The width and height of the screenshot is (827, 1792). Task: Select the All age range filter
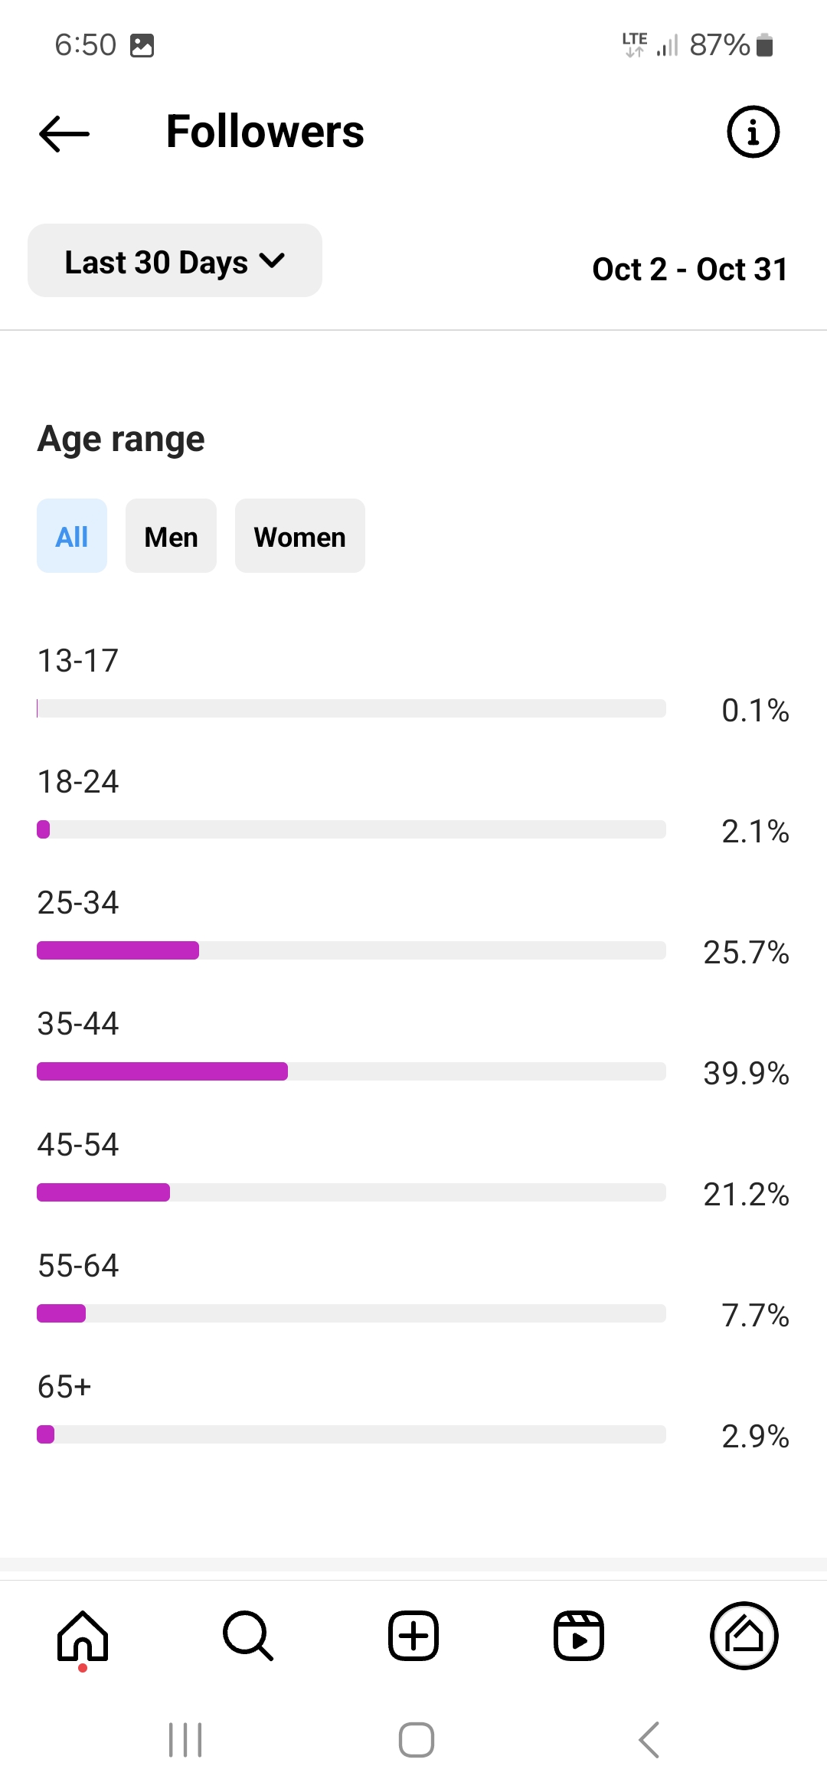coord(72,536)
